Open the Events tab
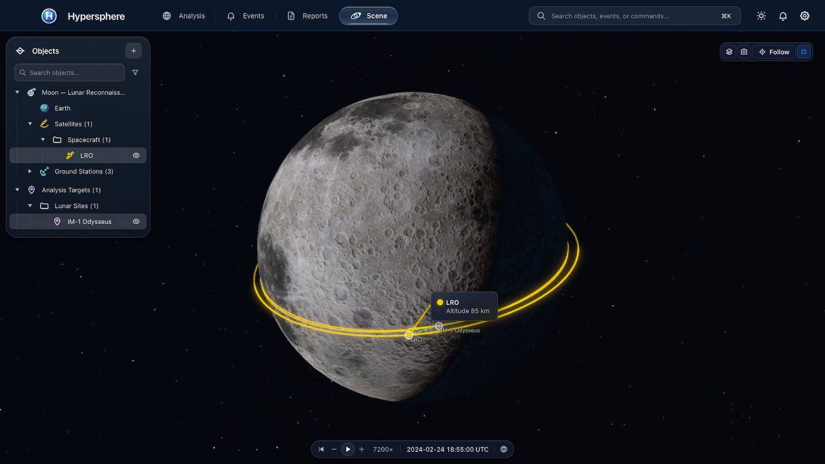This screenshot has height=464, width=825. [x=245, y=16]
